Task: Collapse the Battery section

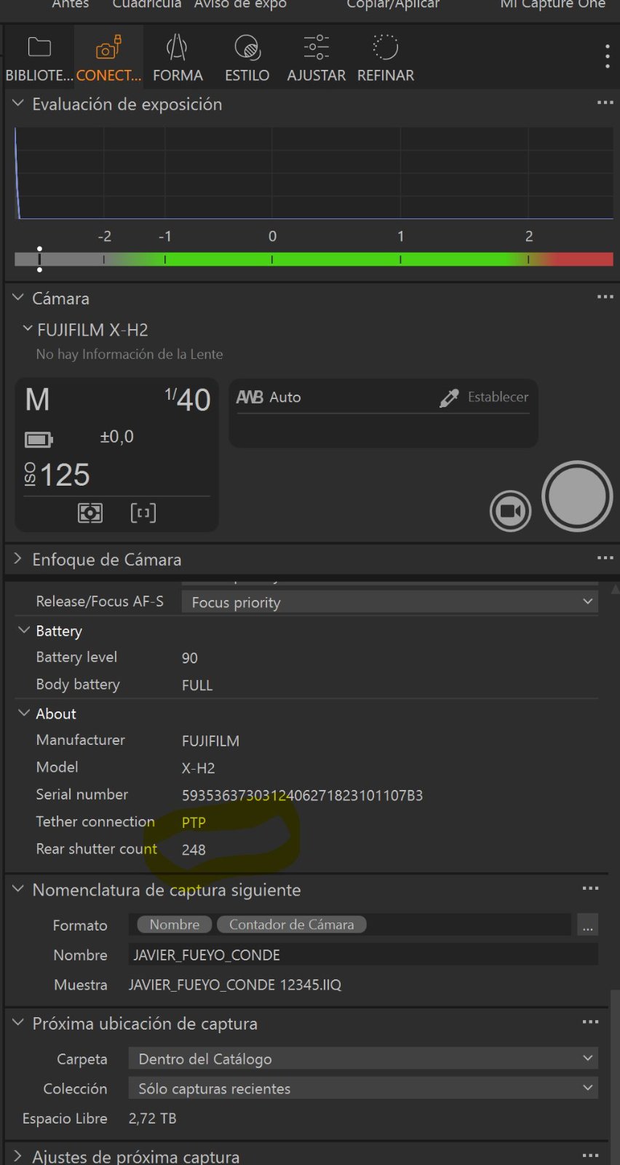Action: [24, 631]
